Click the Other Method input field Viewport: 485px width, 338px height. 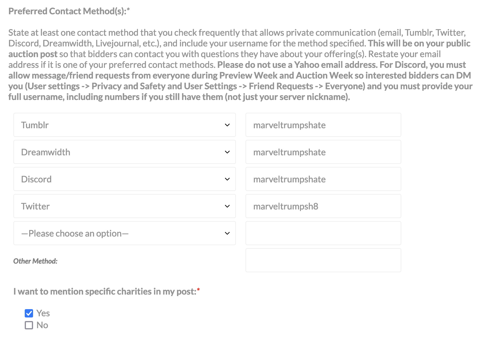323,260
